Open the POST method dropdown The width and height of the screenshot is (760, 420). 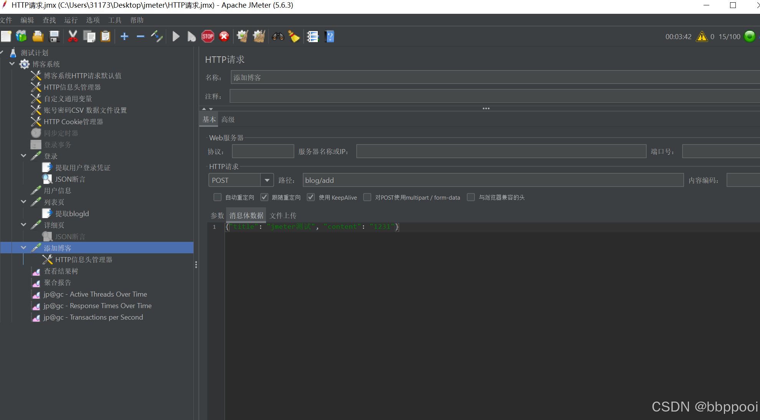coord(267,180)
